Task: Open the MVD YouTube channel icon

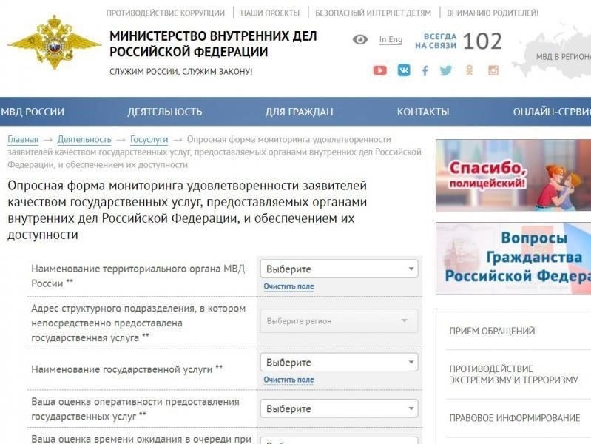Action: point(380,70)
